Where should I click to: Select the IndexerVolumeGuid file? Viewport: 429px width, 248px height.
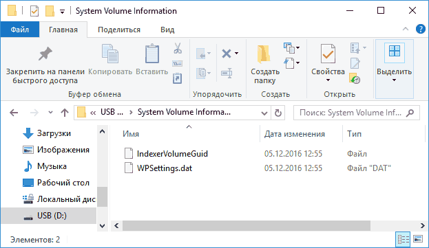(x=172, y=154)
